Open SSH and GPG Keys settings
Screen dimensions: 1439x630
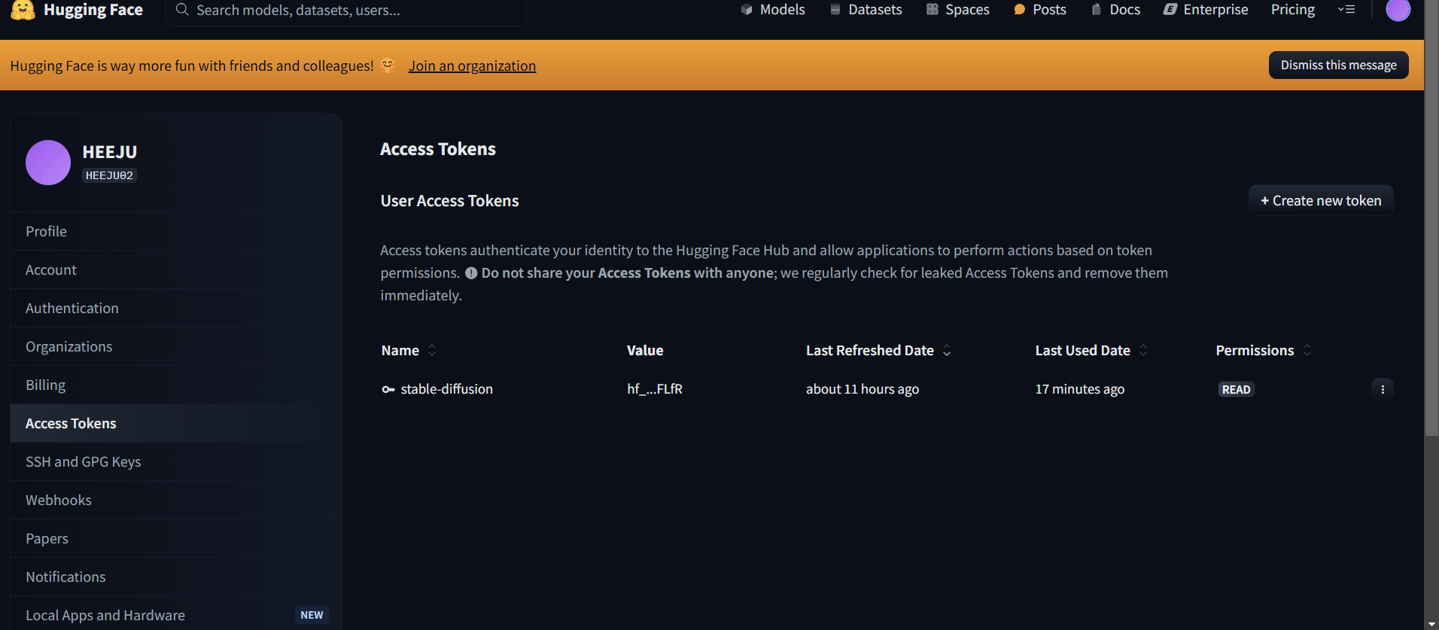pyautogui.click(x=176, y=461)
